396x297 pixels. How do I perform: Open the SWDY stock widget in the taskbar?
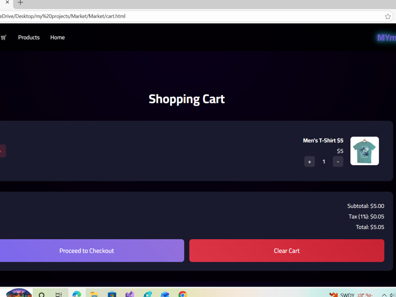pos(351,295)
